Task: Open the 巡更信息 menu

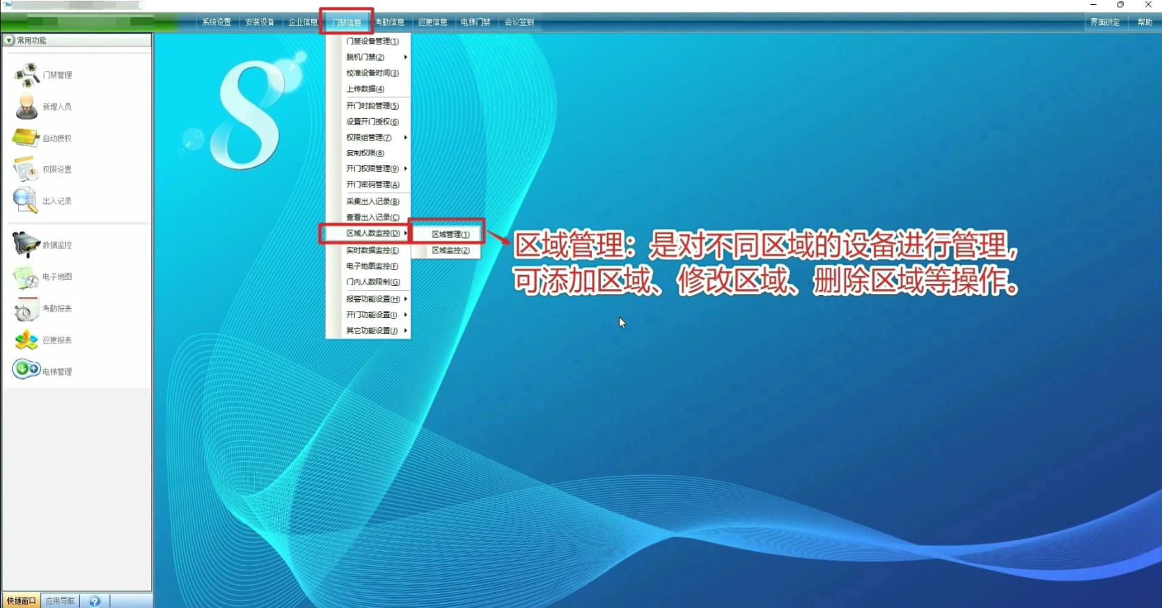Action: coord(433,22)
